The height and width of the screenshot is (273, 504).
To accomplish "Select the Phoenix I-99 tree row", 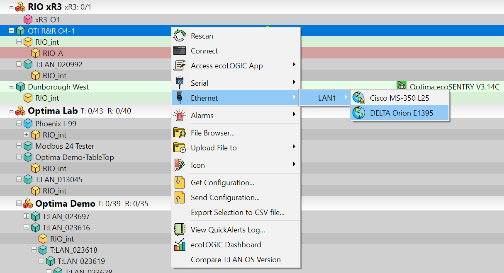I will point(252,124).
